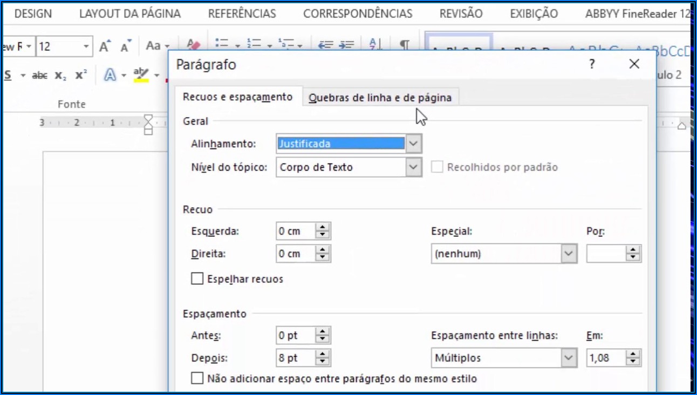
Task: Click the right indent marker on the ruler
Action: click(x=681, y=126)
